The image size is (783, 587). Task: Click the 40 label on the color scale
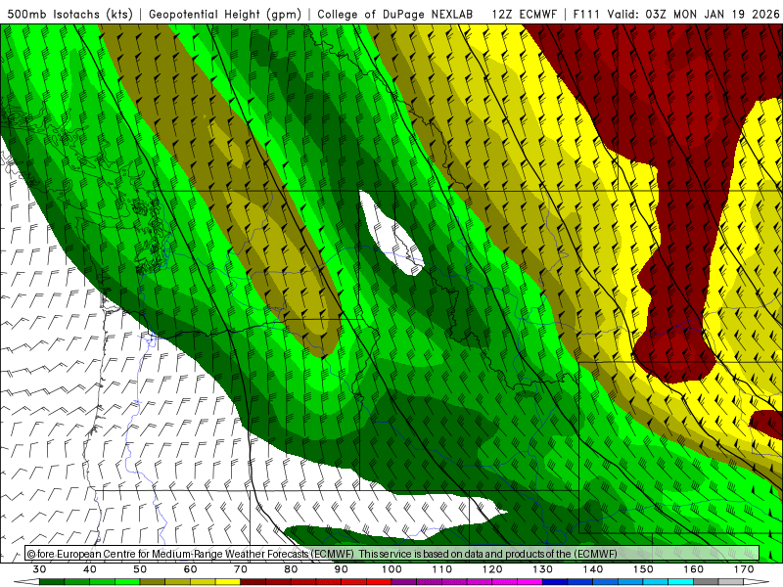pos(90,569)
